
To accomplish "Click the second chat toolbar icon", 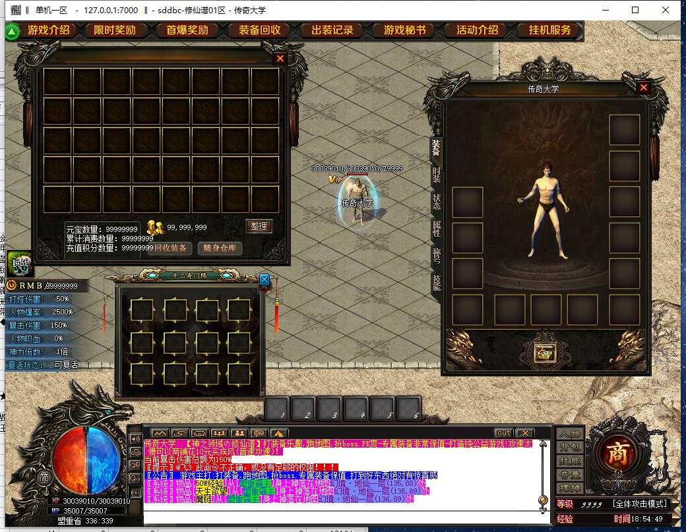I will (179, 433).
